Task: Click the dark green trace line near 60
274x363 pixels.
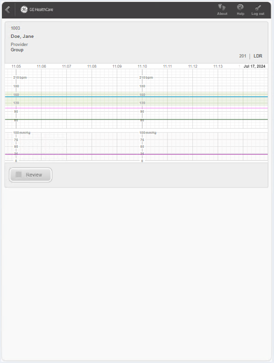Action: (136, 119)
